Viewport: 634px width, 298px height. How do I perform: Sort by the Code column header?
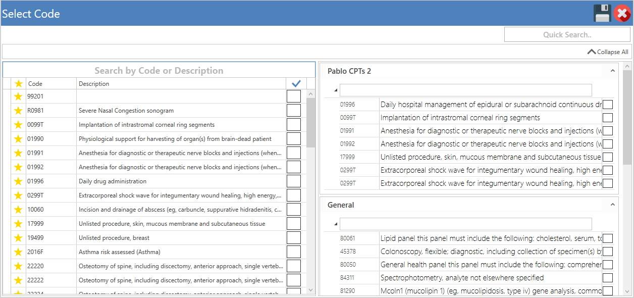coord(51,84)
